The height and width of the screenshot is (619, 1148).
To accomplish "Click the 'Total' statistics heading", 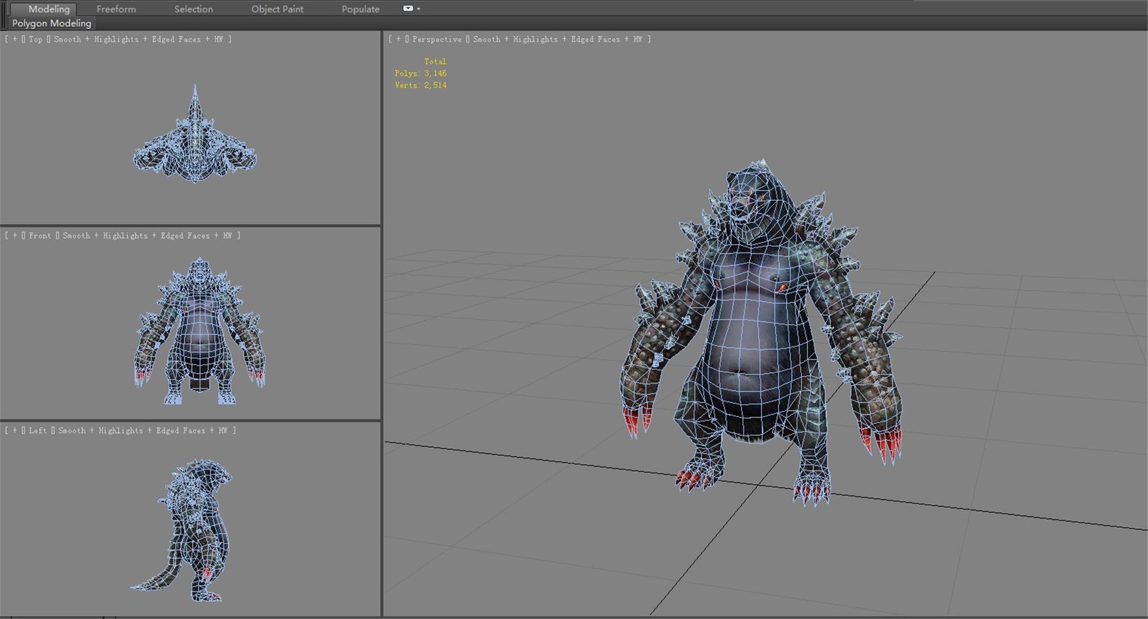I will (x=435, y=62).
